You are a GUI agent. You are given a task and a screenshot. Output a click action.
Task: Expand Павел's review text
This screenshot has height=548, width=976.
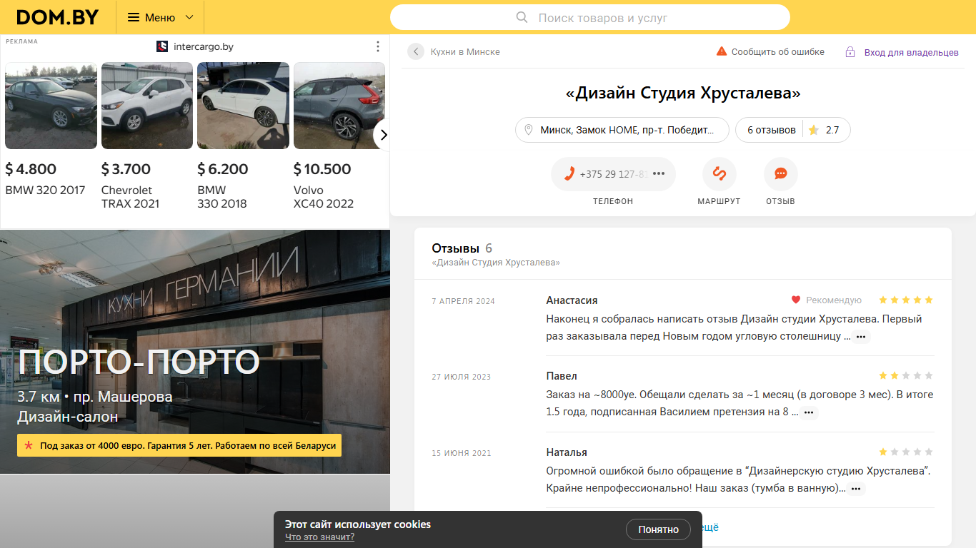point(808,412)
